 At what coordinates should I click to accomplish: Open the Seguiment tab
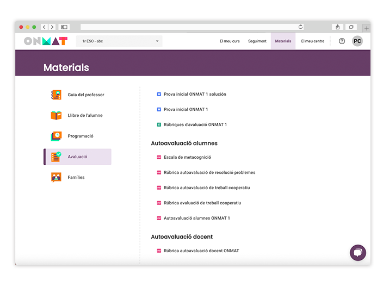[x=257, y=41]
